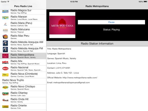Click the Radio Nacional red logo

pyautogui.click(x=5, y=69)
